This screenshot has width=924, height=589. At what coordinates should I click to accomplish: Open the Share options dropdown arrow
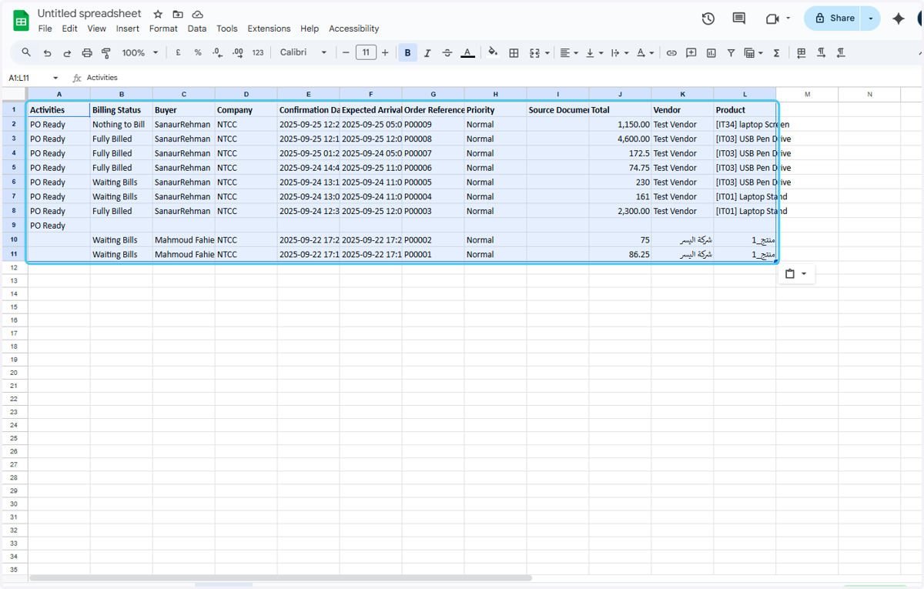[871, 18]
